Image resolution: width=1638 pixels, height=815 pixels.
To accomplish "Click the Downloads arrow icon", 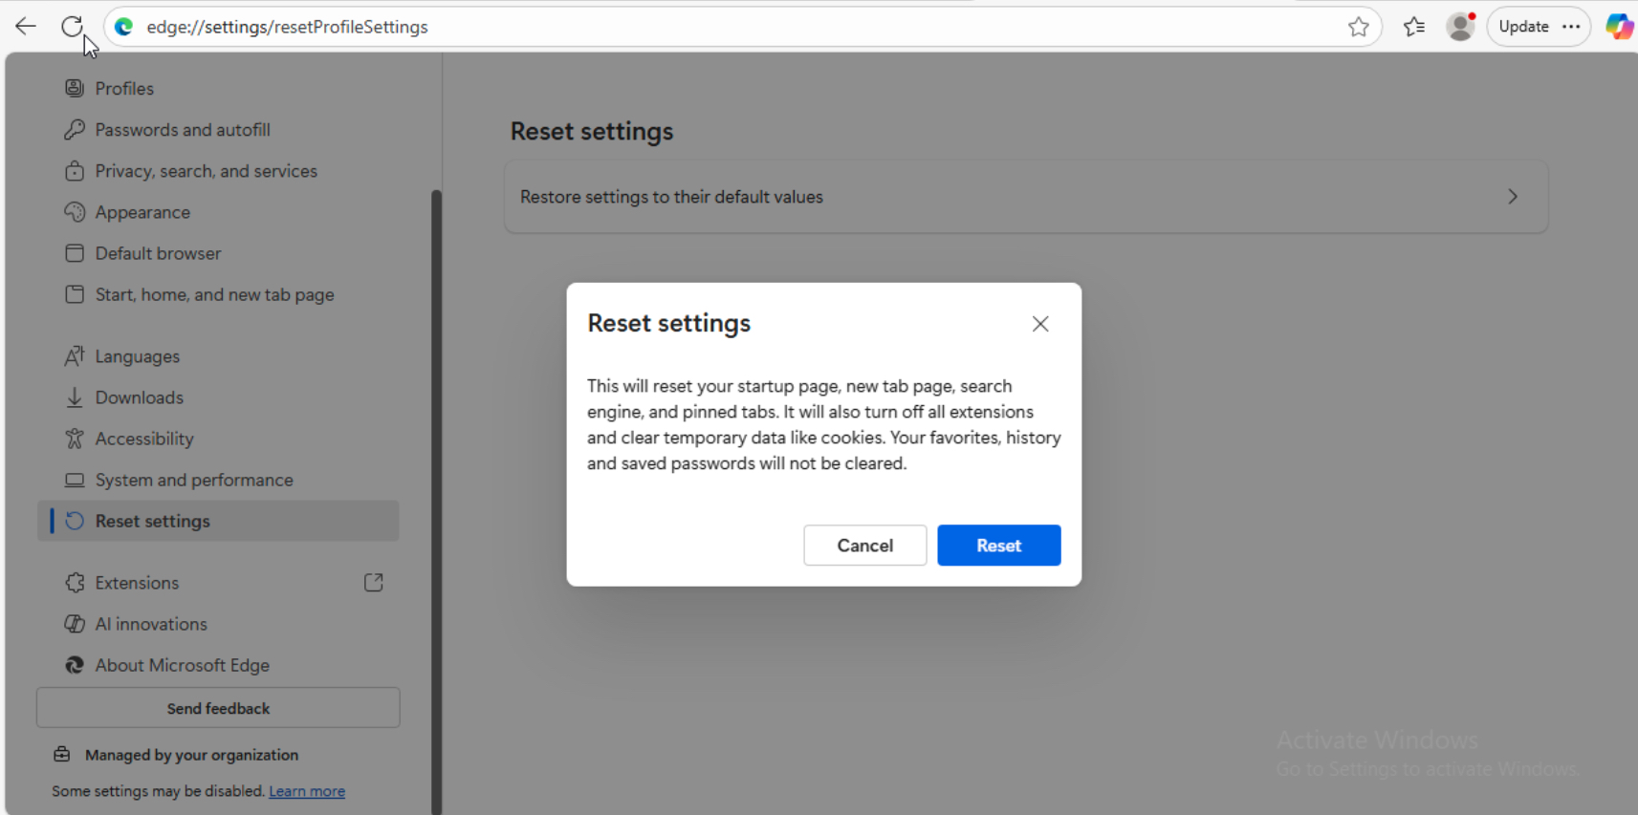I will (75, 397).
